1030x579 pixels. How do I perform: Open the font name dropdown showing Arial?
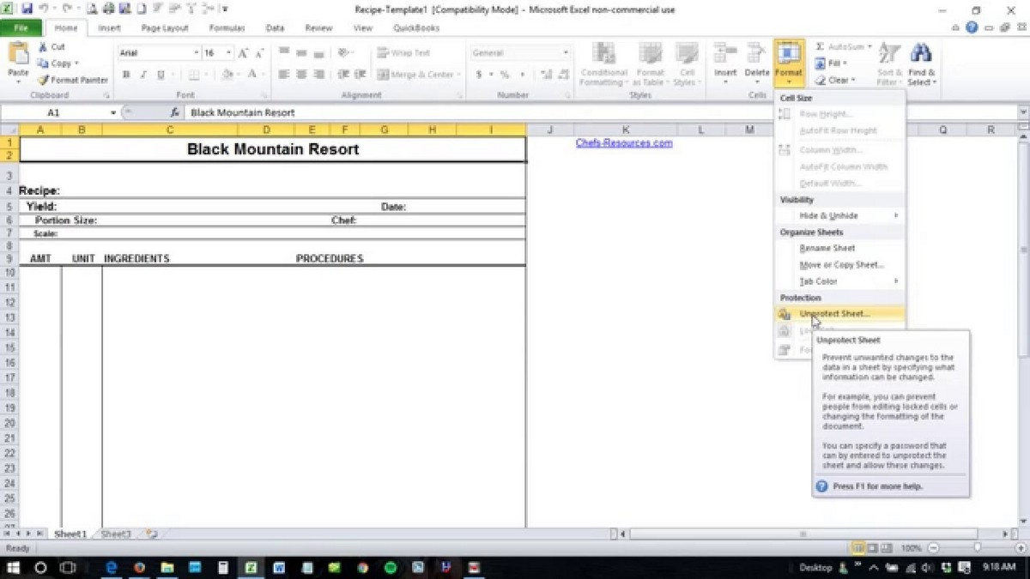coord(158,53)
